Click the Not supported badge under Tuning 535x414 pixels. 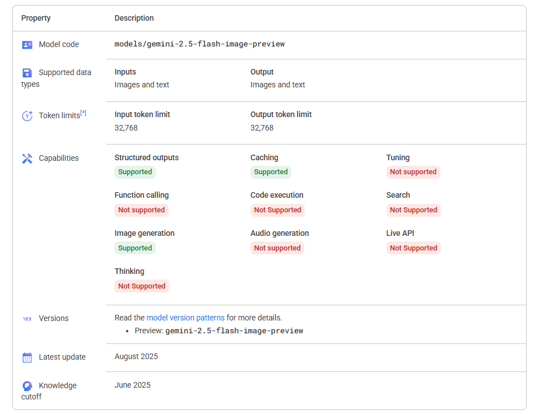pyautogui.click(x=413, y=172)
